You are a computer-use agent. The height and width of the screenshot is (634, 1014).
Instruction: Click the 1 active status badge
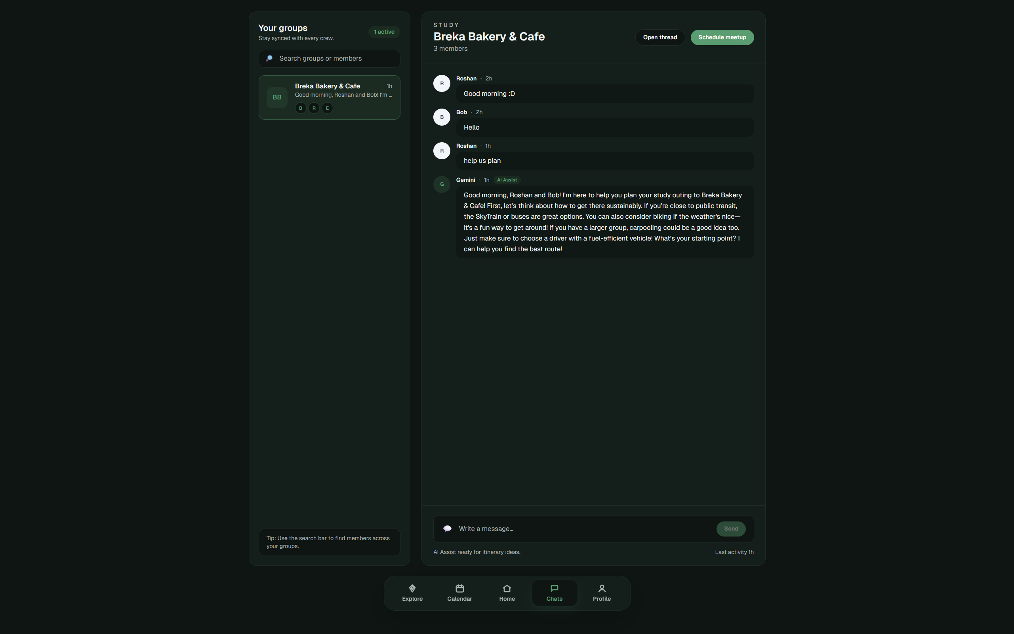coord(384,32)
